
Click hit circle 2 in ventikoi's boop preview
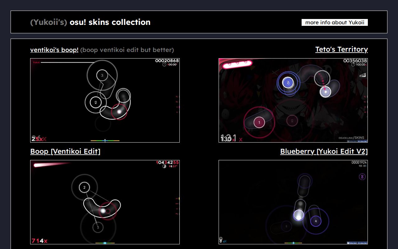(x=96, y=102)
